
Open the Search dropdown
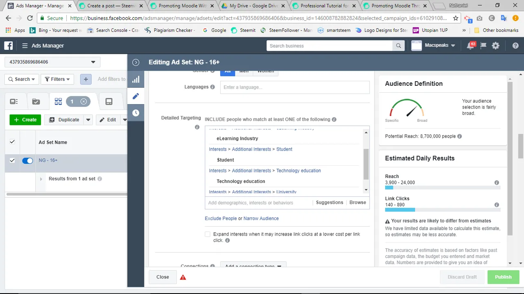[22, 79]
